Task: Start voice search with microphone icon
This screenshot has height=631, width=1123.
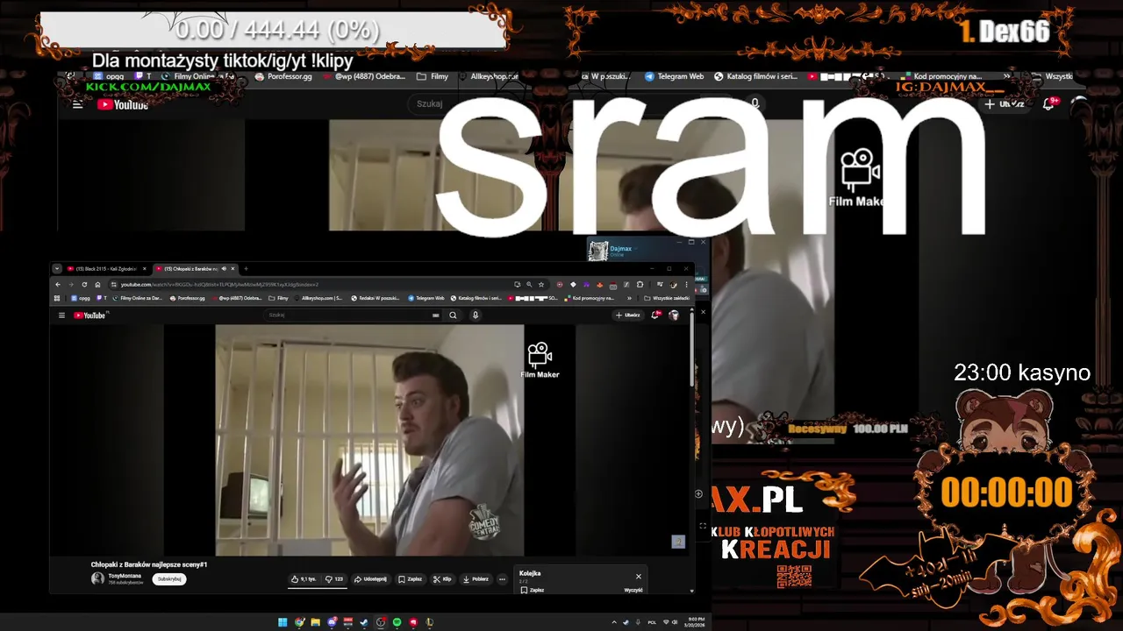Action: pyautogui.click(x=476, y=315)
